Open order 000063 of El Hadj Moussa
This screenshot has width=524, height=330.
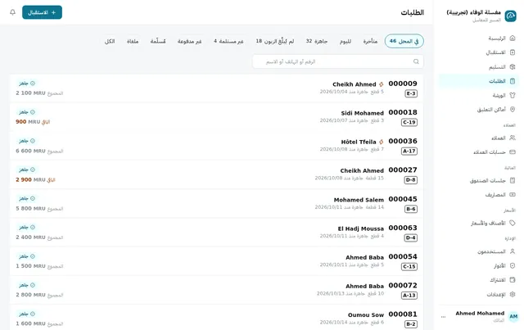(x=216, y=233)
